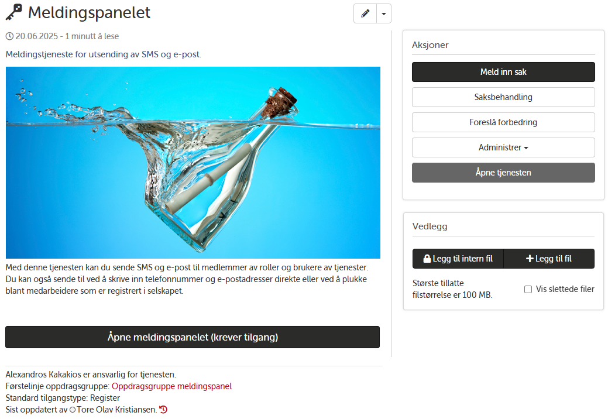
Task: Expand the Administrer dropdown
Action: tap(503, 147)
